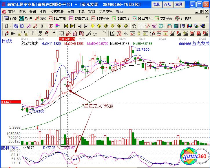Open the candlestick style dropdown arrow

coord(46,26)
